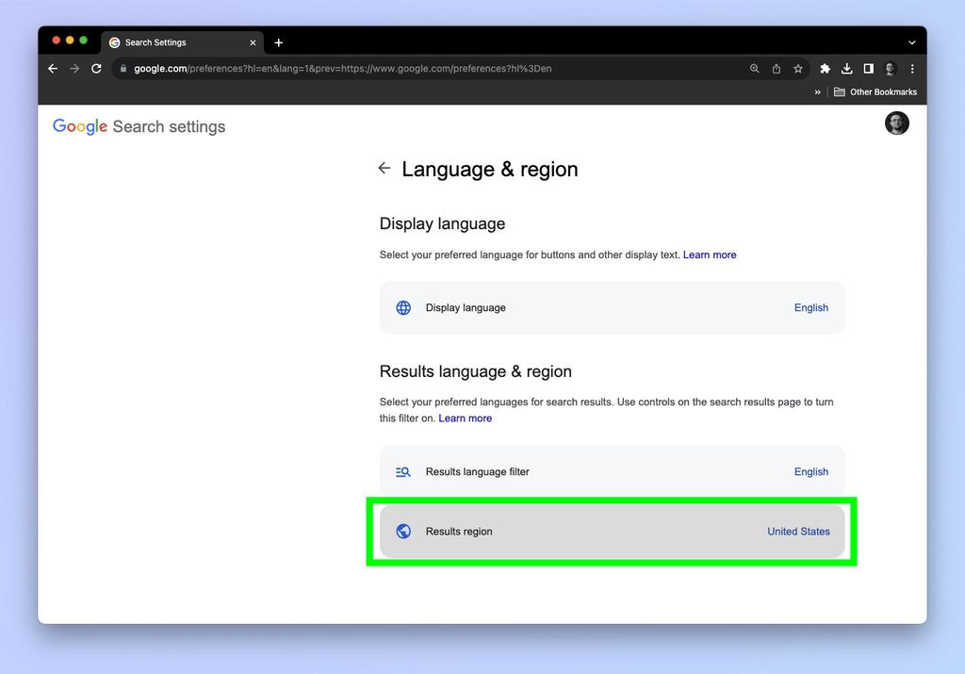Bookmark the page using the star icon
965x674 pixels.
click(x=797, y=69)
